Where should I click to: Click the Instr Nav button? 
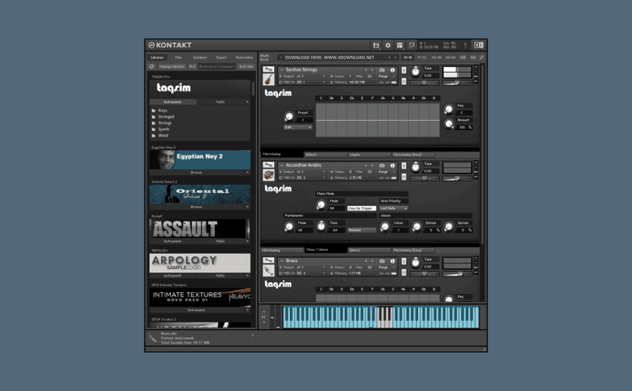pyautogui.click(x=246, y=67)
